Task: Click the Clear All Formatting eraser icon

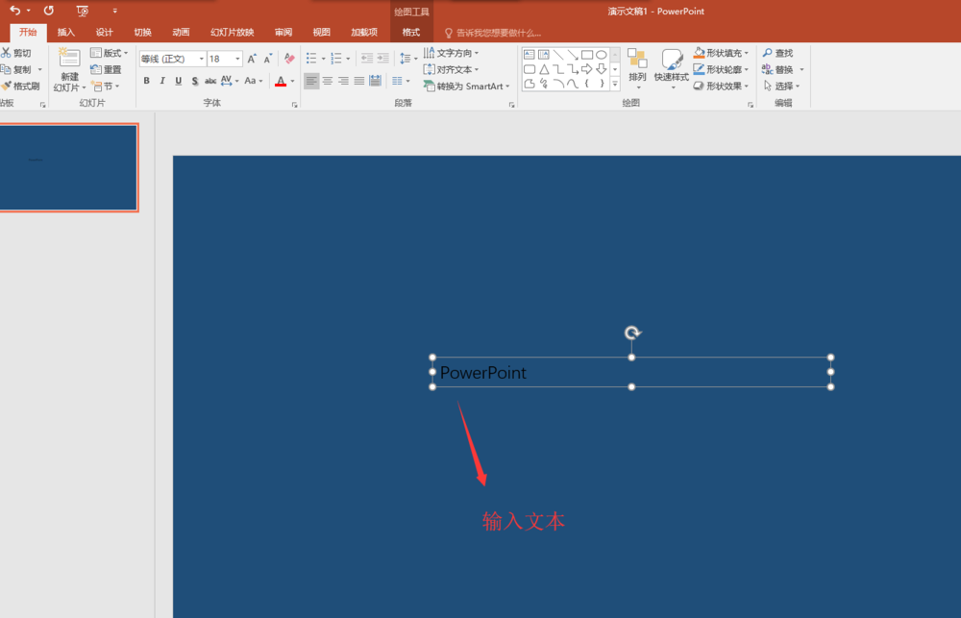Action: point(289,59)
